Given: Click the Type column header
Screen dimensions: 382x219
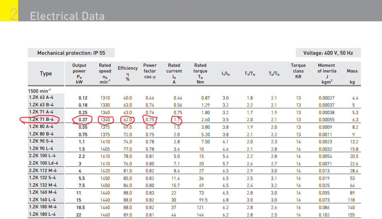Looking at the screenshot, I should tap(46, 74).
